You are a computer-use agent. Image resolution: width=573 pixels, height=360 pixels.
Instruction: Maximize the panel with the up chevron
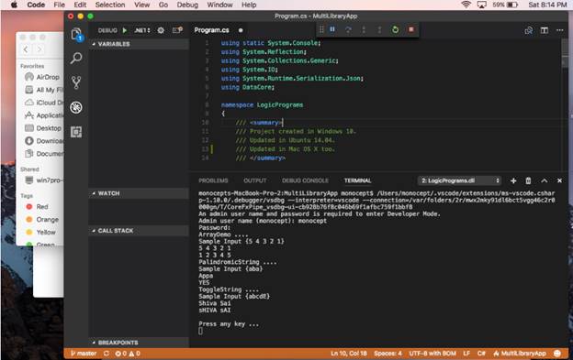click(545, 180)
